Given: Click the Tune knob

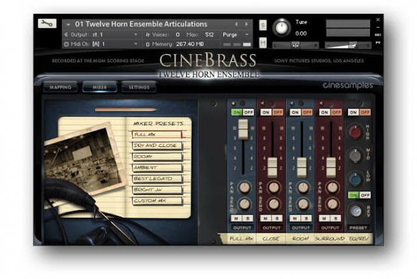Looking at the screenshot, I should [281, 27].
